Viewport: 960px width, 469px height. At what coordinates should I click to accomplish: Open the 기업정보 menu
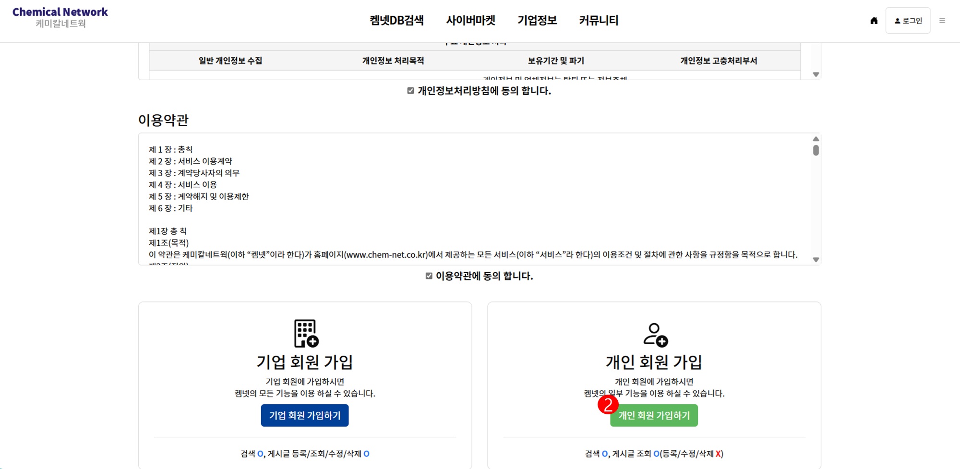coord(537,21)
